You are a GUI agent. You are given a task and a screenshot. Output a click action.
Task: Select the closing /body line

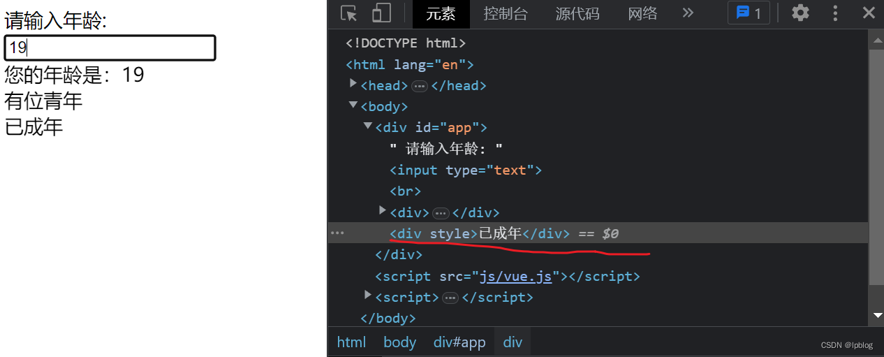tap(388, 318)
